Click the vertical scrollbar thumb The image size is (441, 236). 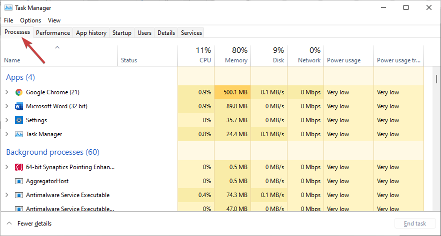[436, 79]
